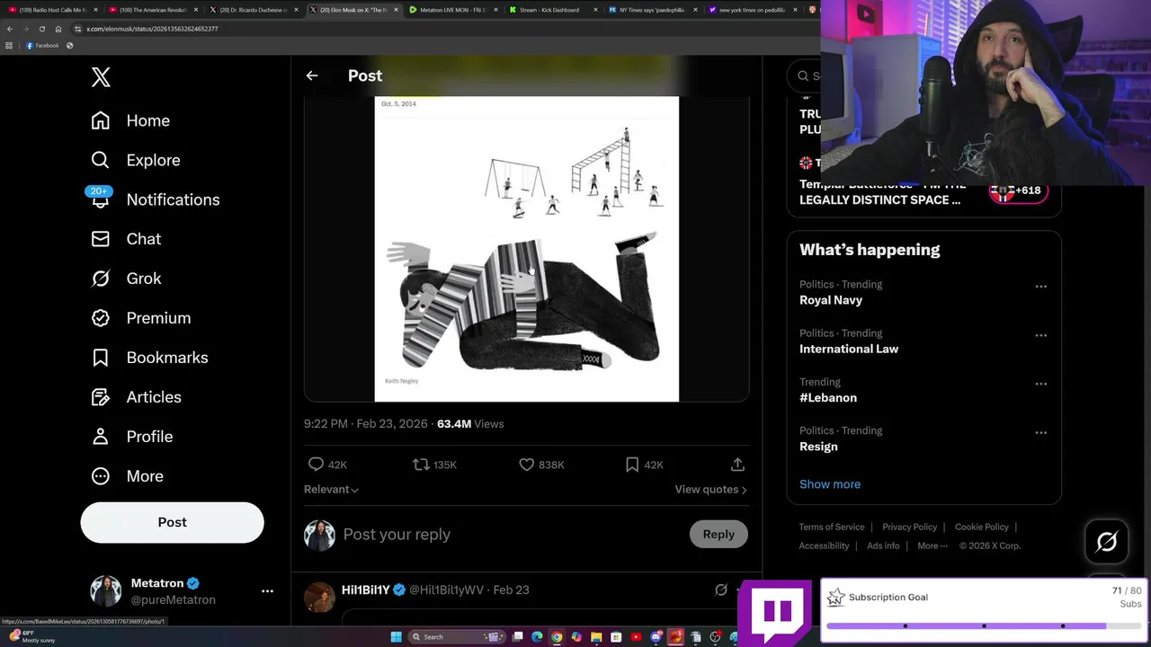Open options dots for International Law trend
The width and height of the screenshot is (1151, 647).
1040,335
